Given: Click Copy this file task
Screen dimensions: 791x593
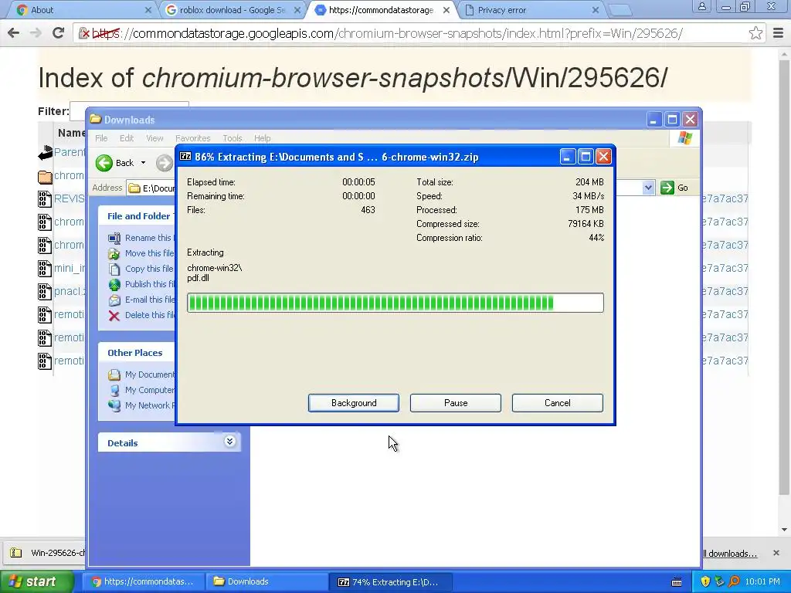Looking at the screenshot, I should (x=149, y=269).
